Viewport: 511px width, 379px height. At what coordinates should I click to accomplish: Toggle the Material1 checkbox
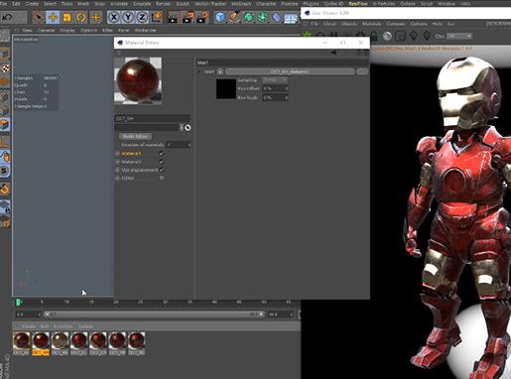click(162, 153)
